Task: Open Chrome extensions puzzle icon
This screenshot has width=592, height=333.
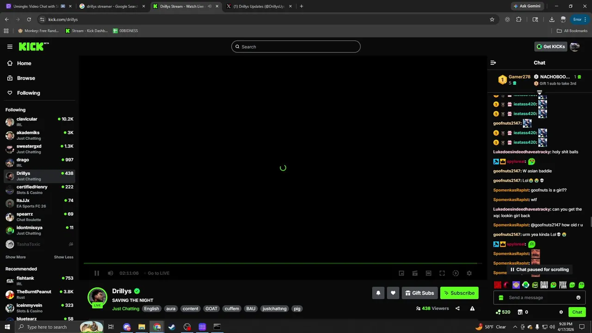Action: [x=518, y=19]
